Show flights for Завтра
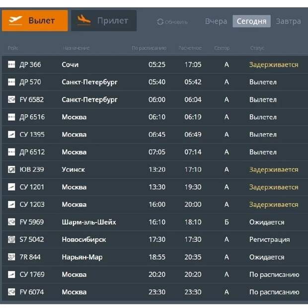308x308 pixels. [x=288, y=21]
